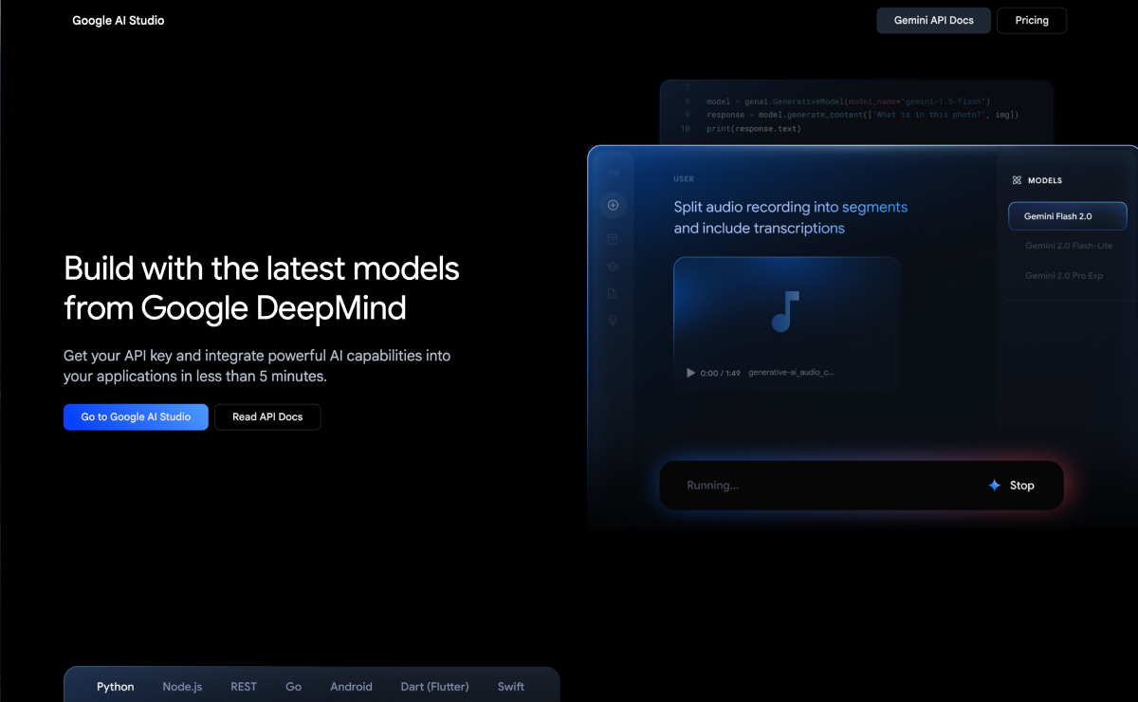Click the document search icon in sidebar
1138x702 pixels.
[x=614, y=294]
